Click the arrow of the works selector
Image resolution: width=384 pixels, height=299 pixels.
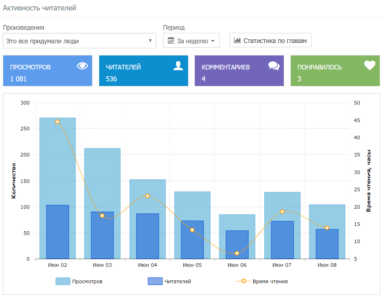pos(150,41)
